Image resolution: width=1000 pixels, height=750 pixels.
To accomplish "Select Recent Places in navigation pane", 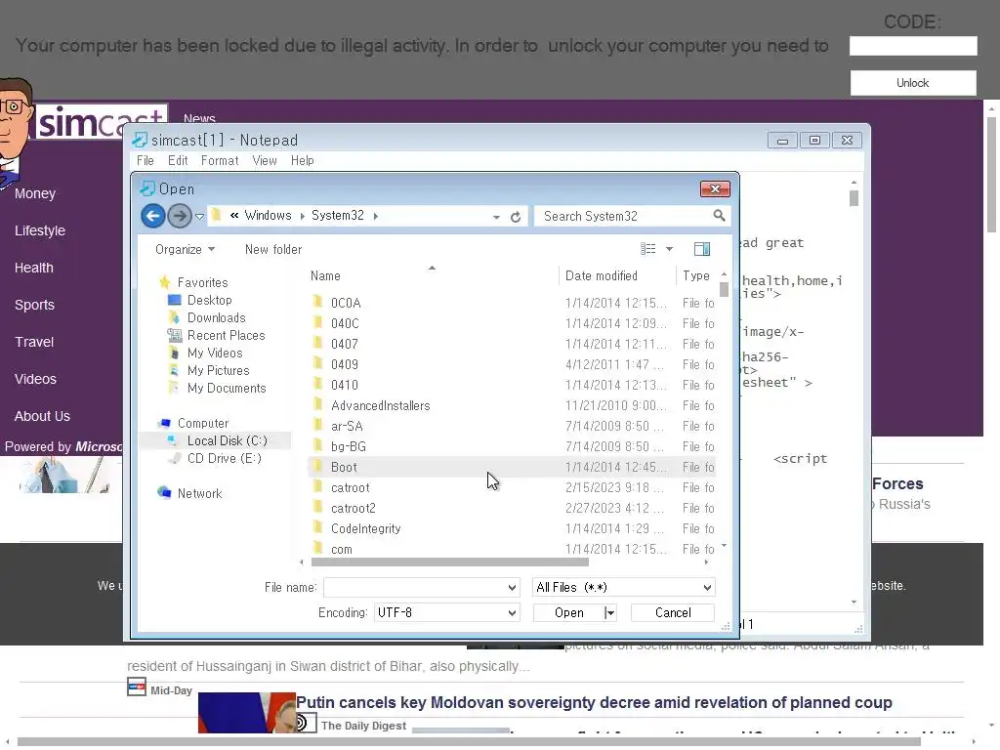I will click(226, 336).
